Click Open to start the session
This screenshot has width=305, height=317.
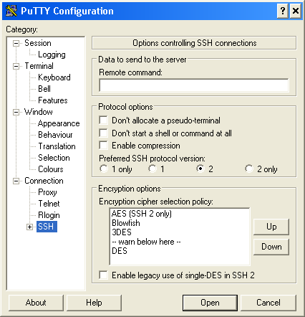click(210, 303)
